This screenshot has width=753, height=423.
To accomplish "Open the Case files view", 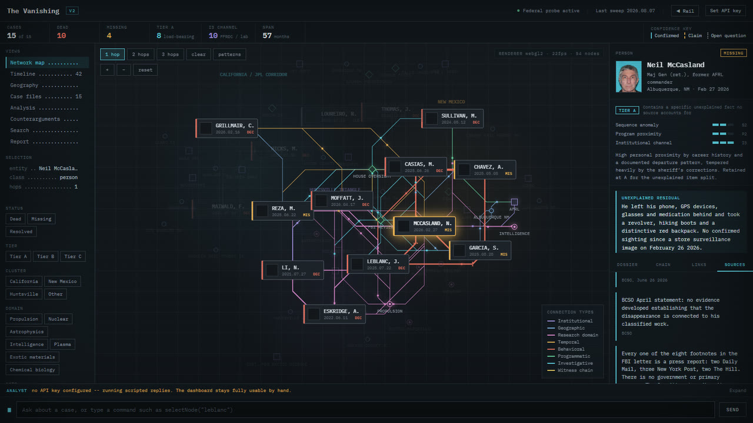I will point(47,97).
